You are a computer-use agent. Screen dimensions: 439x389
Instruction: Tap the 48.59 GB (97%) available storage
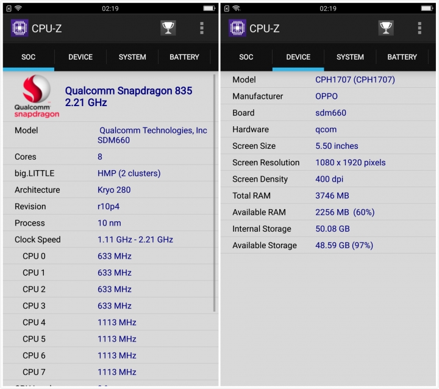[344, 245]
